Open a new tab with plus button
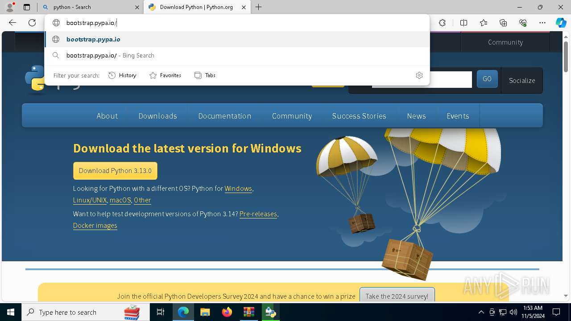This screenshot has height=321, width=571. pos(259,7)
